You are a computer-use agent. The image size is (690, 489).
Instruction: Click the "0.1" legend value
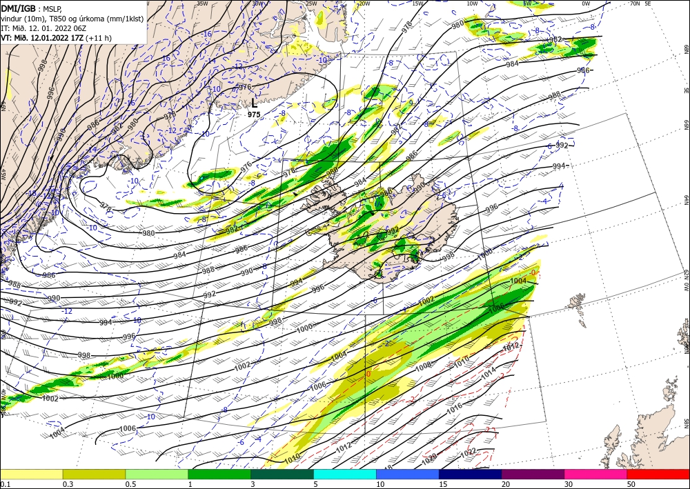click(x=5, y=484)
